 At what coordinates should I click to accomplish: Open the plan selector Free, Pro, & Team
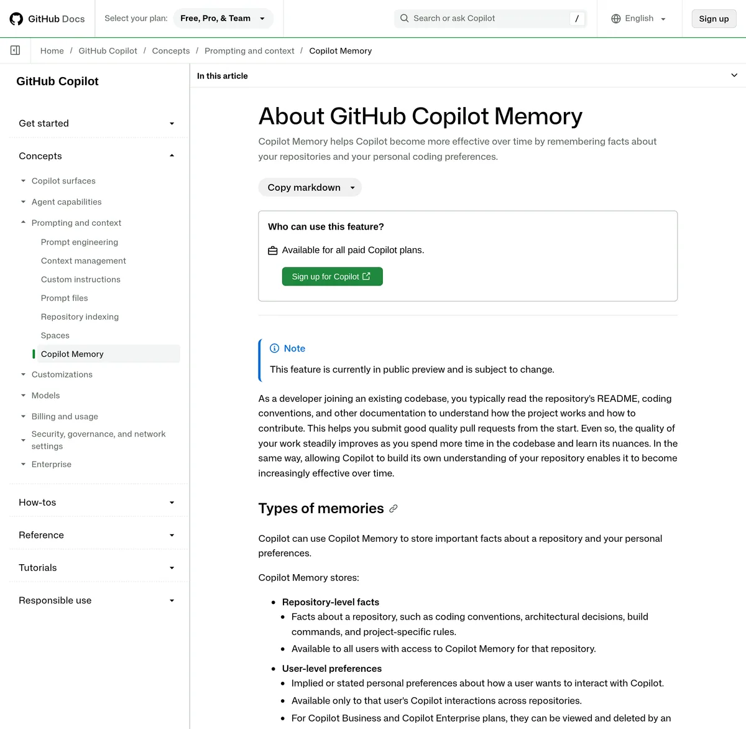(x=222, y=19)
